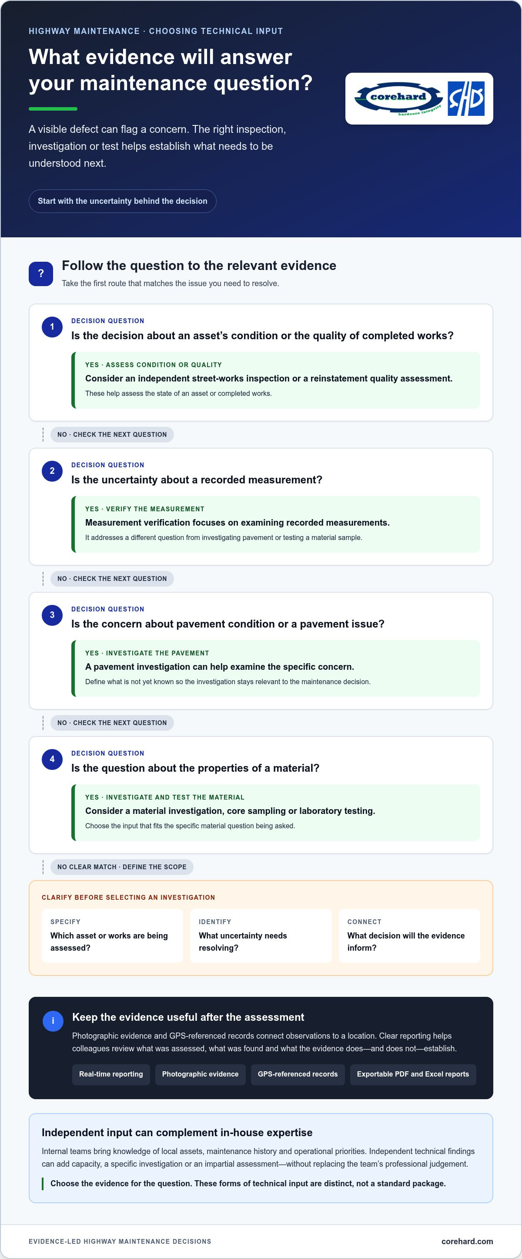Select the Connect decision card

409,935
